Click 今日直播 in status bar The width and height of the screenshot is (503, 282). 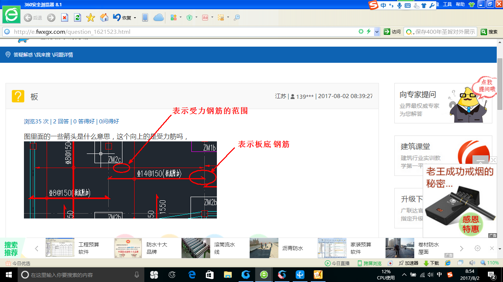click(337, 263)
